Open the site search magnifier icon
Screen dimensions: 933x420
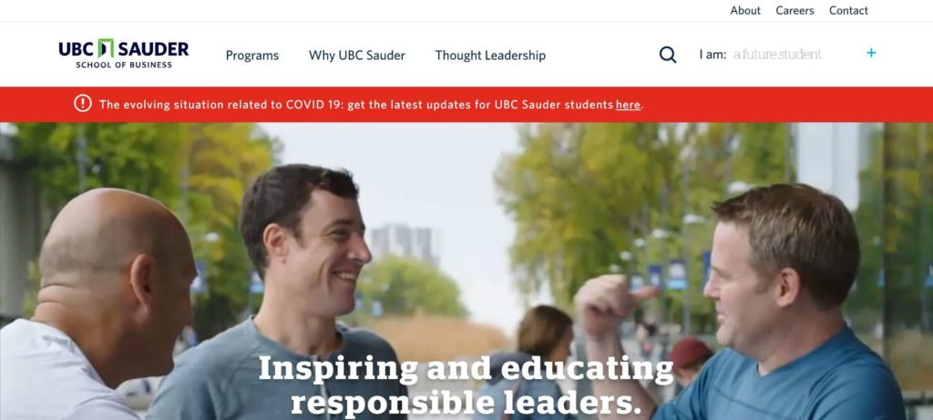(x=668, y=55)
